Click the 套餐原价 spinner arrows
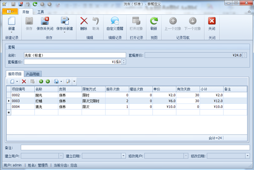The height and width of the screenshot is (170, 254). pos(244,55)
